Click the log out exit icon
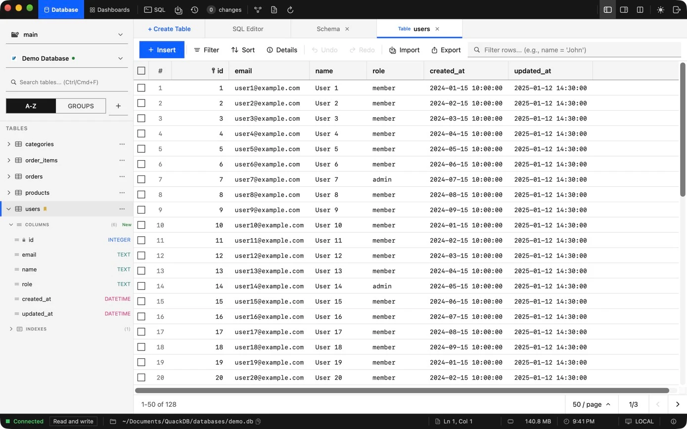Image resolution: width=687 pixels, height=429 pixels. [x=677, y=10]
